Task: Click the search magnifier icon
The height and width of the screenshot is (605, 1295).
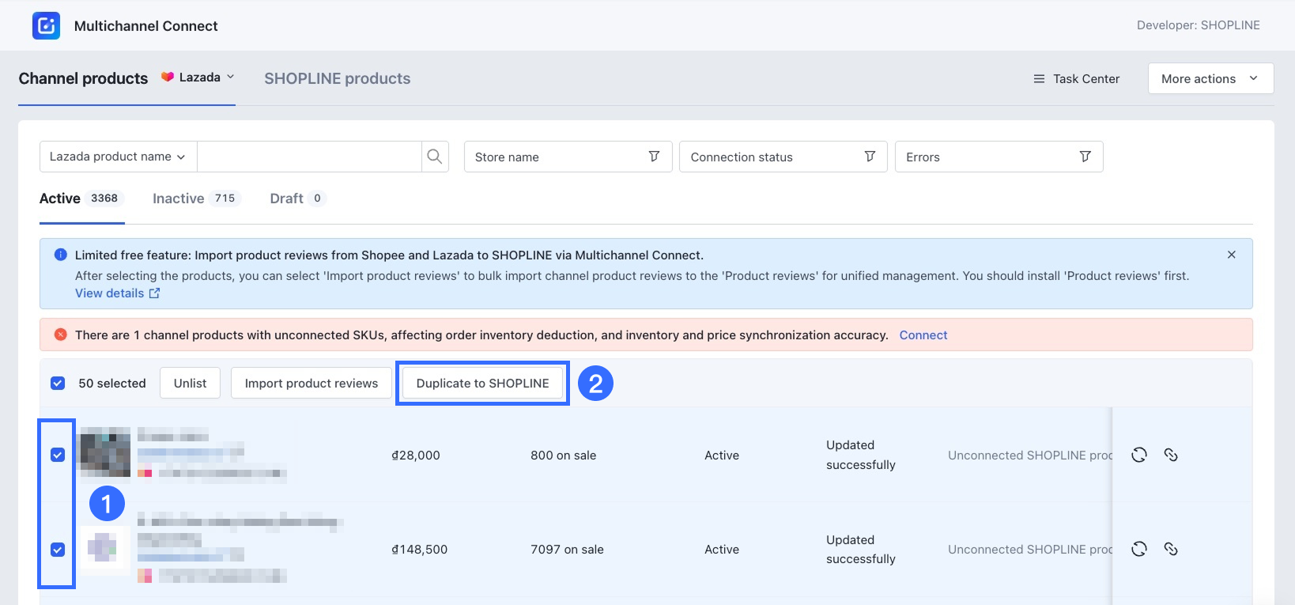Action: tap(434, 157)
